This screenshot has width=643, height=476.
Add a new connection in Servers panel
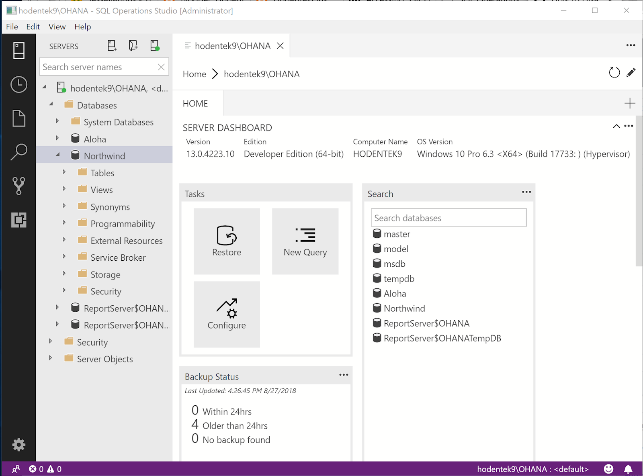pos(112,45)
